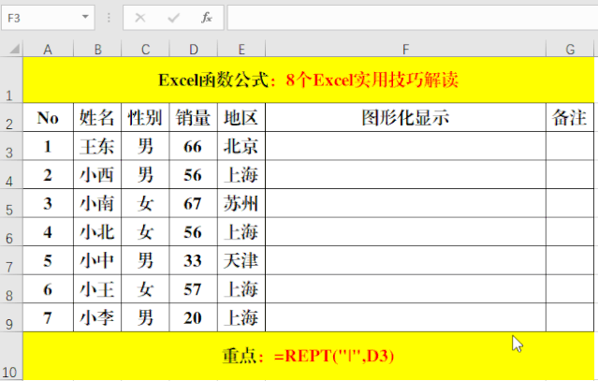The height and width of the screenshot is (381, 598).
Task: Open the Insert Function fx dialog
Action: [206, 18]
